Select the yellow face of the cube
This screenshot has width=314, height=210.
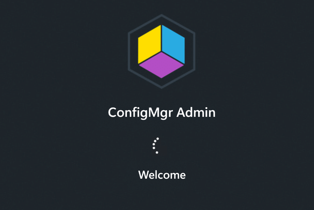coord(149,44)
